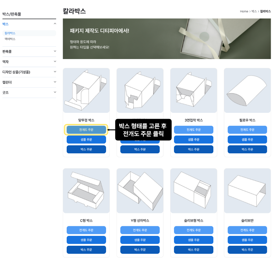276x264 pixels.
Task: Click 박스 주문 under 3면접착 박스
Action: pyautogui.click(x=194, y=149)
